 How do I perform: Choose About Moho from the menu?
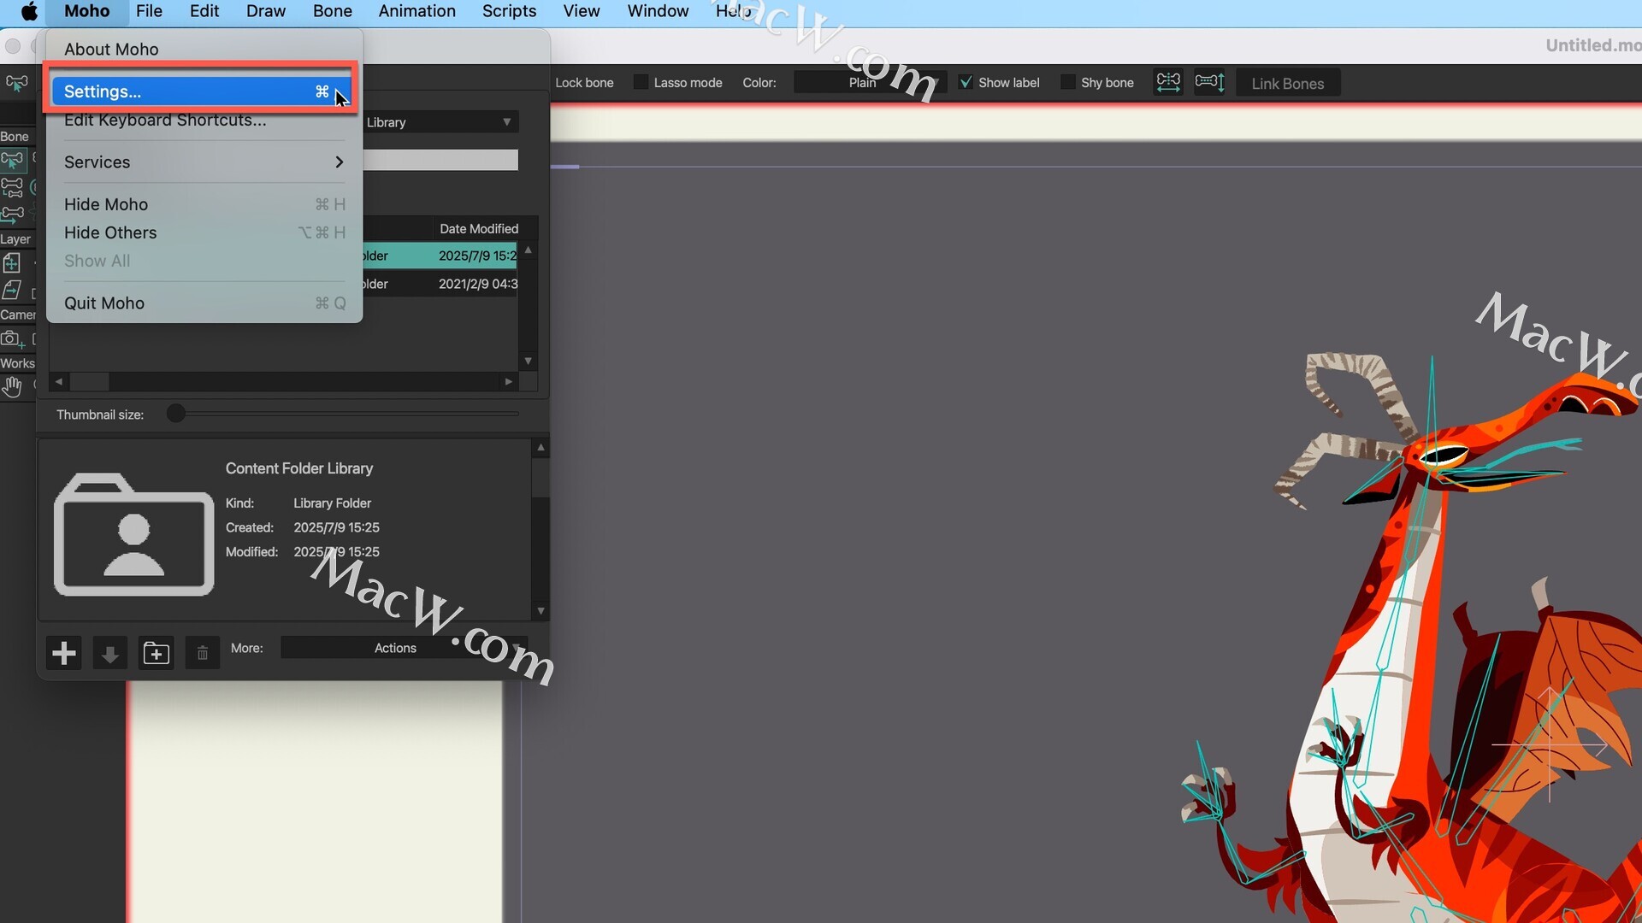204,50
